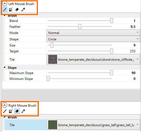Click the stone cliffside tile thumbnail
141x132 pixels.
[x=53, y=59]
